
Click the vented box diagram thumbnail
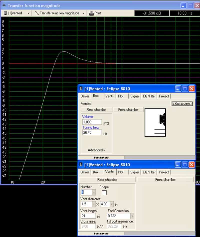click(x=155, y=123)
